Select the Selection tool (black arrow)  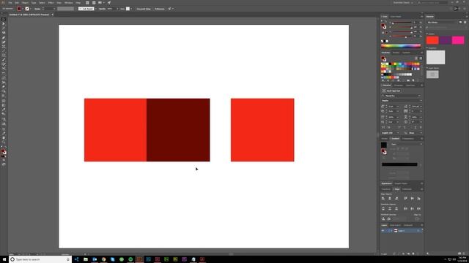pyautogui.click(x=4, y=19)
